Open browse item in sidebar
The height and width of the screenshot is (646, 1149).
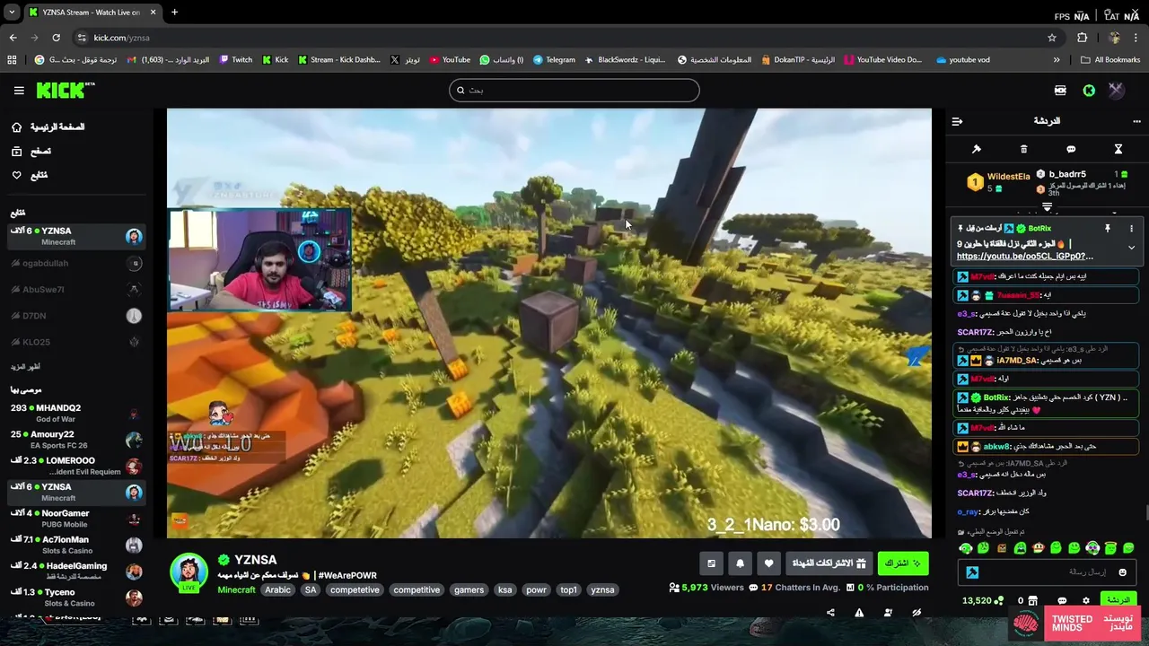coord(31,152)
